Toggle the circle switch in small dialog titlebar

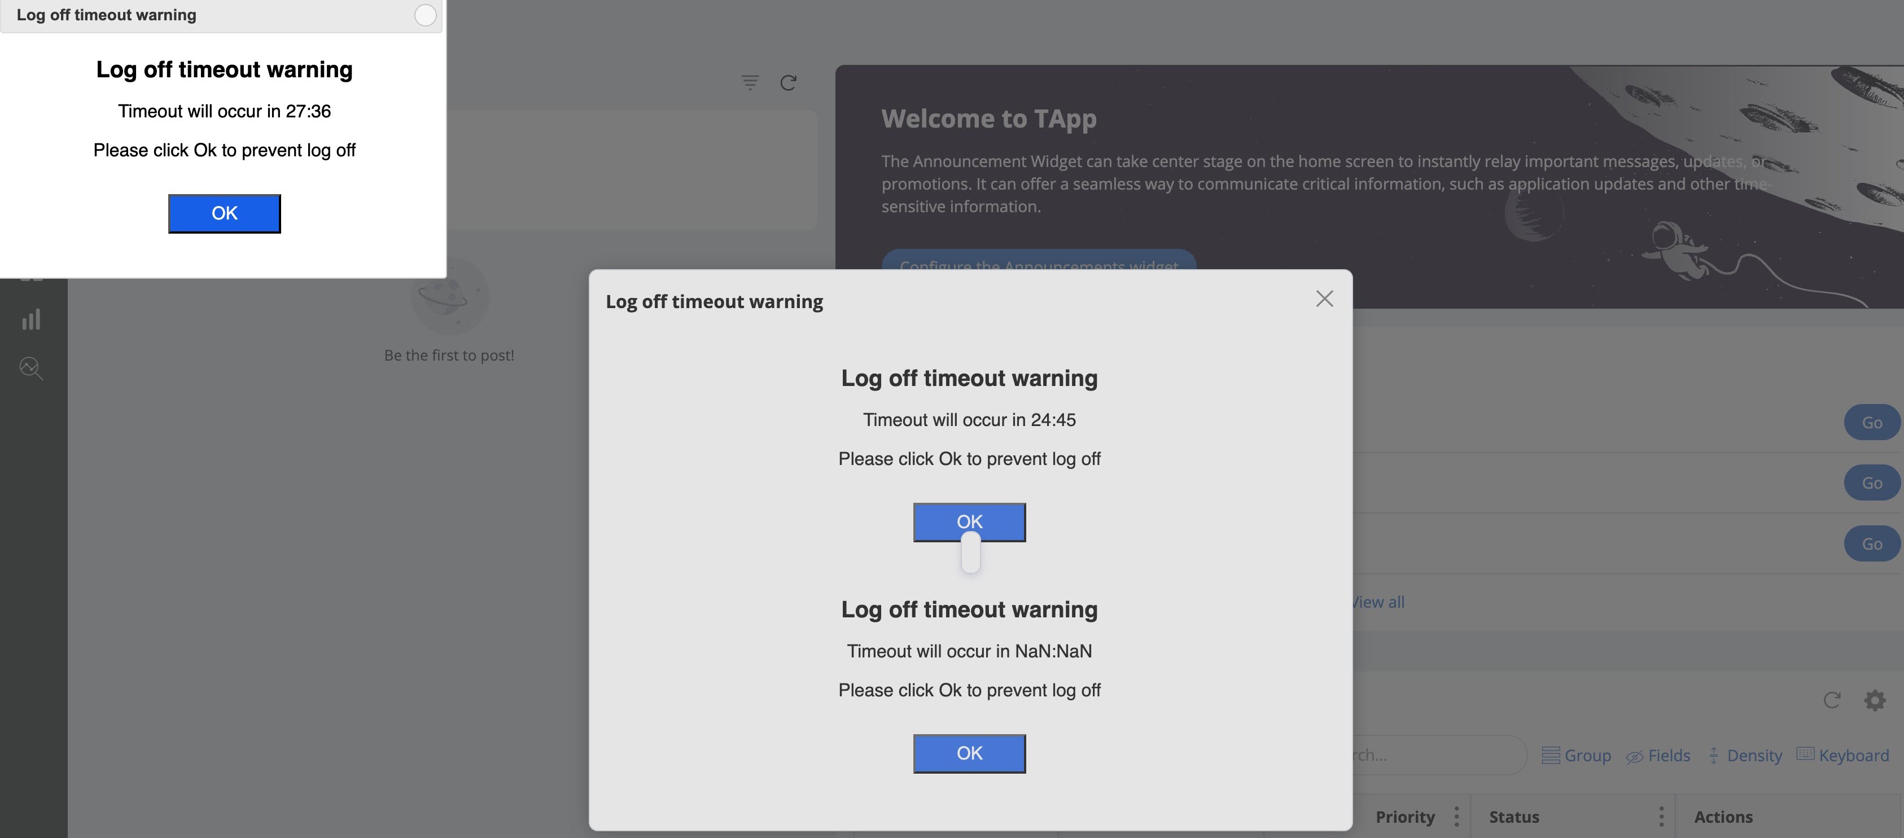tap(425, 15)
